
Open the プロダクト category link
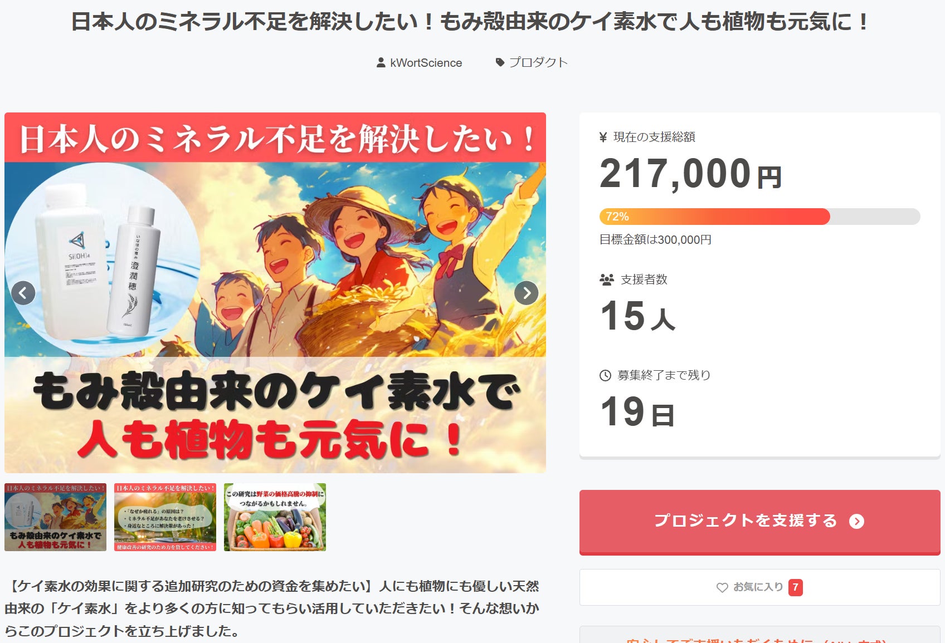pos(538,62)
